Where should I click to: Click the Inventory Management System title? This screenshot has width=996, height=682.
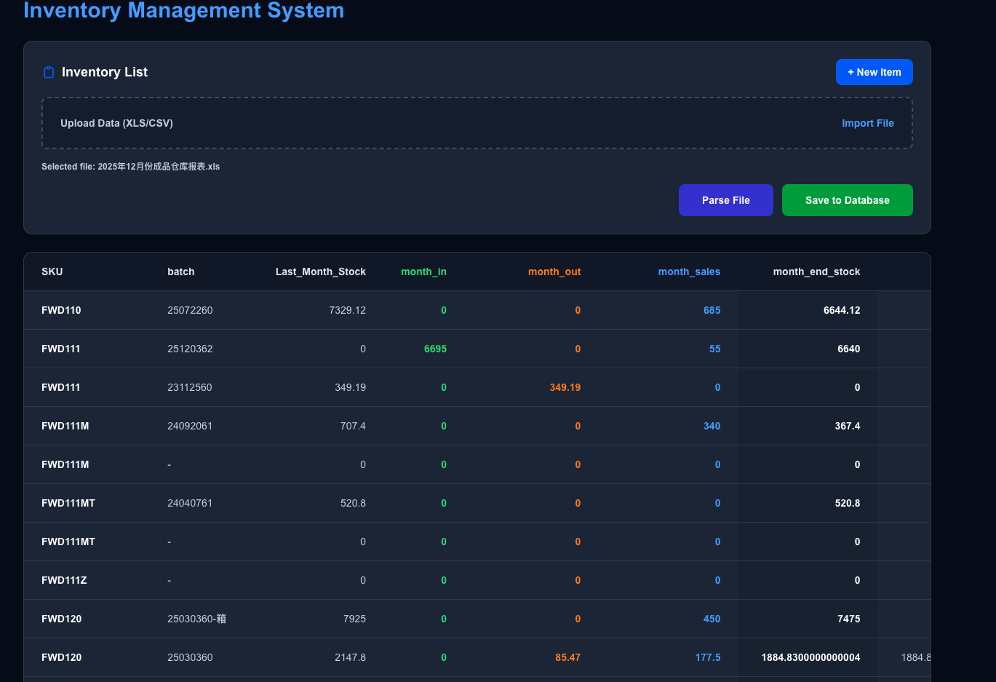183,10
